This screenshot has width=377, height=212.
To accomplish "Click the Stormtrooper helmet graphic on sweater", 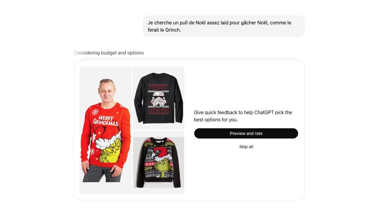I will point(158,99).
